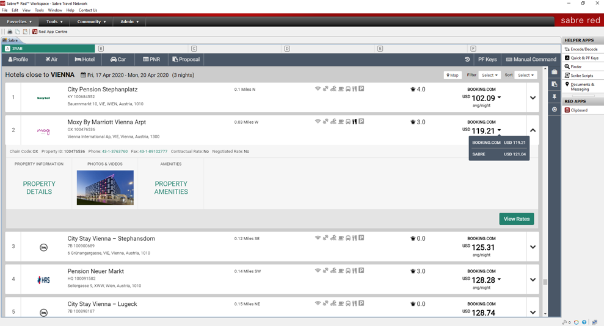
Task: Click the restaurant icon on the Moxy row
Action: coord(354,121)
